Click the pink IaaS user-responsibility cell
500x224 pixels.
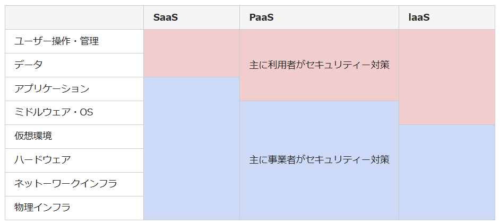click(446, 77)
